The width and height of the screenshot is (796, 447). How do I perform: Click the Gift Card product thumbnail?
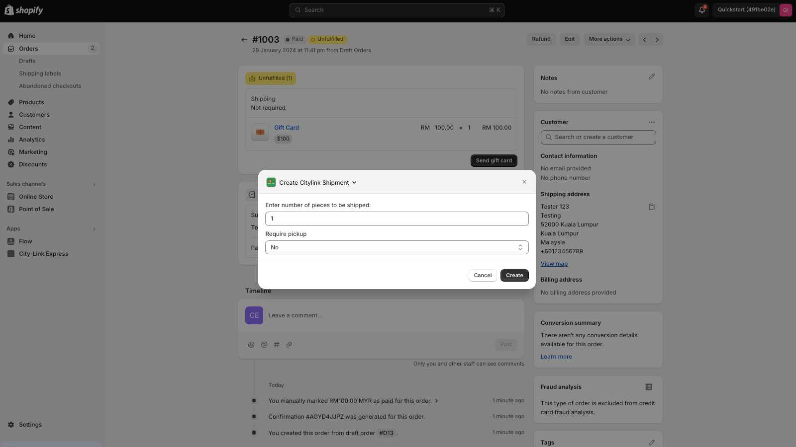(x=260, y=133)
